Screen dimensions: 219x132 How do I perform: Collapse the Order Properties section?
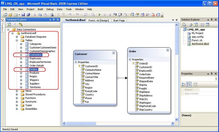tap(130, 59)
